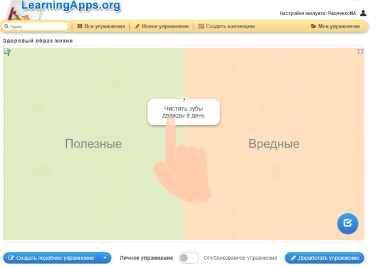The width and height of the screenshot is (377, 267).
Task: Expand dropdown arrow beside Создать подобное упражнение
Action: [105, 258]
